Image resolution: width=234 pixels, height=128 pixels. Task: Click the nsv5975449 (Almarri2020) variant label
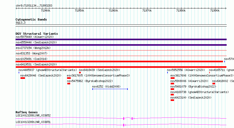click(35, 37)
